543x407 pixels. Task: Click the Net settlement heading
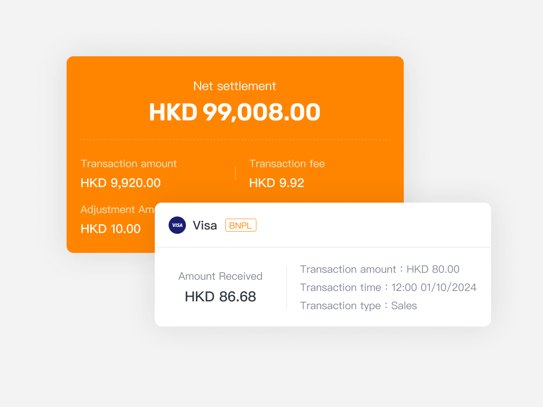click(x=235, y=86)
